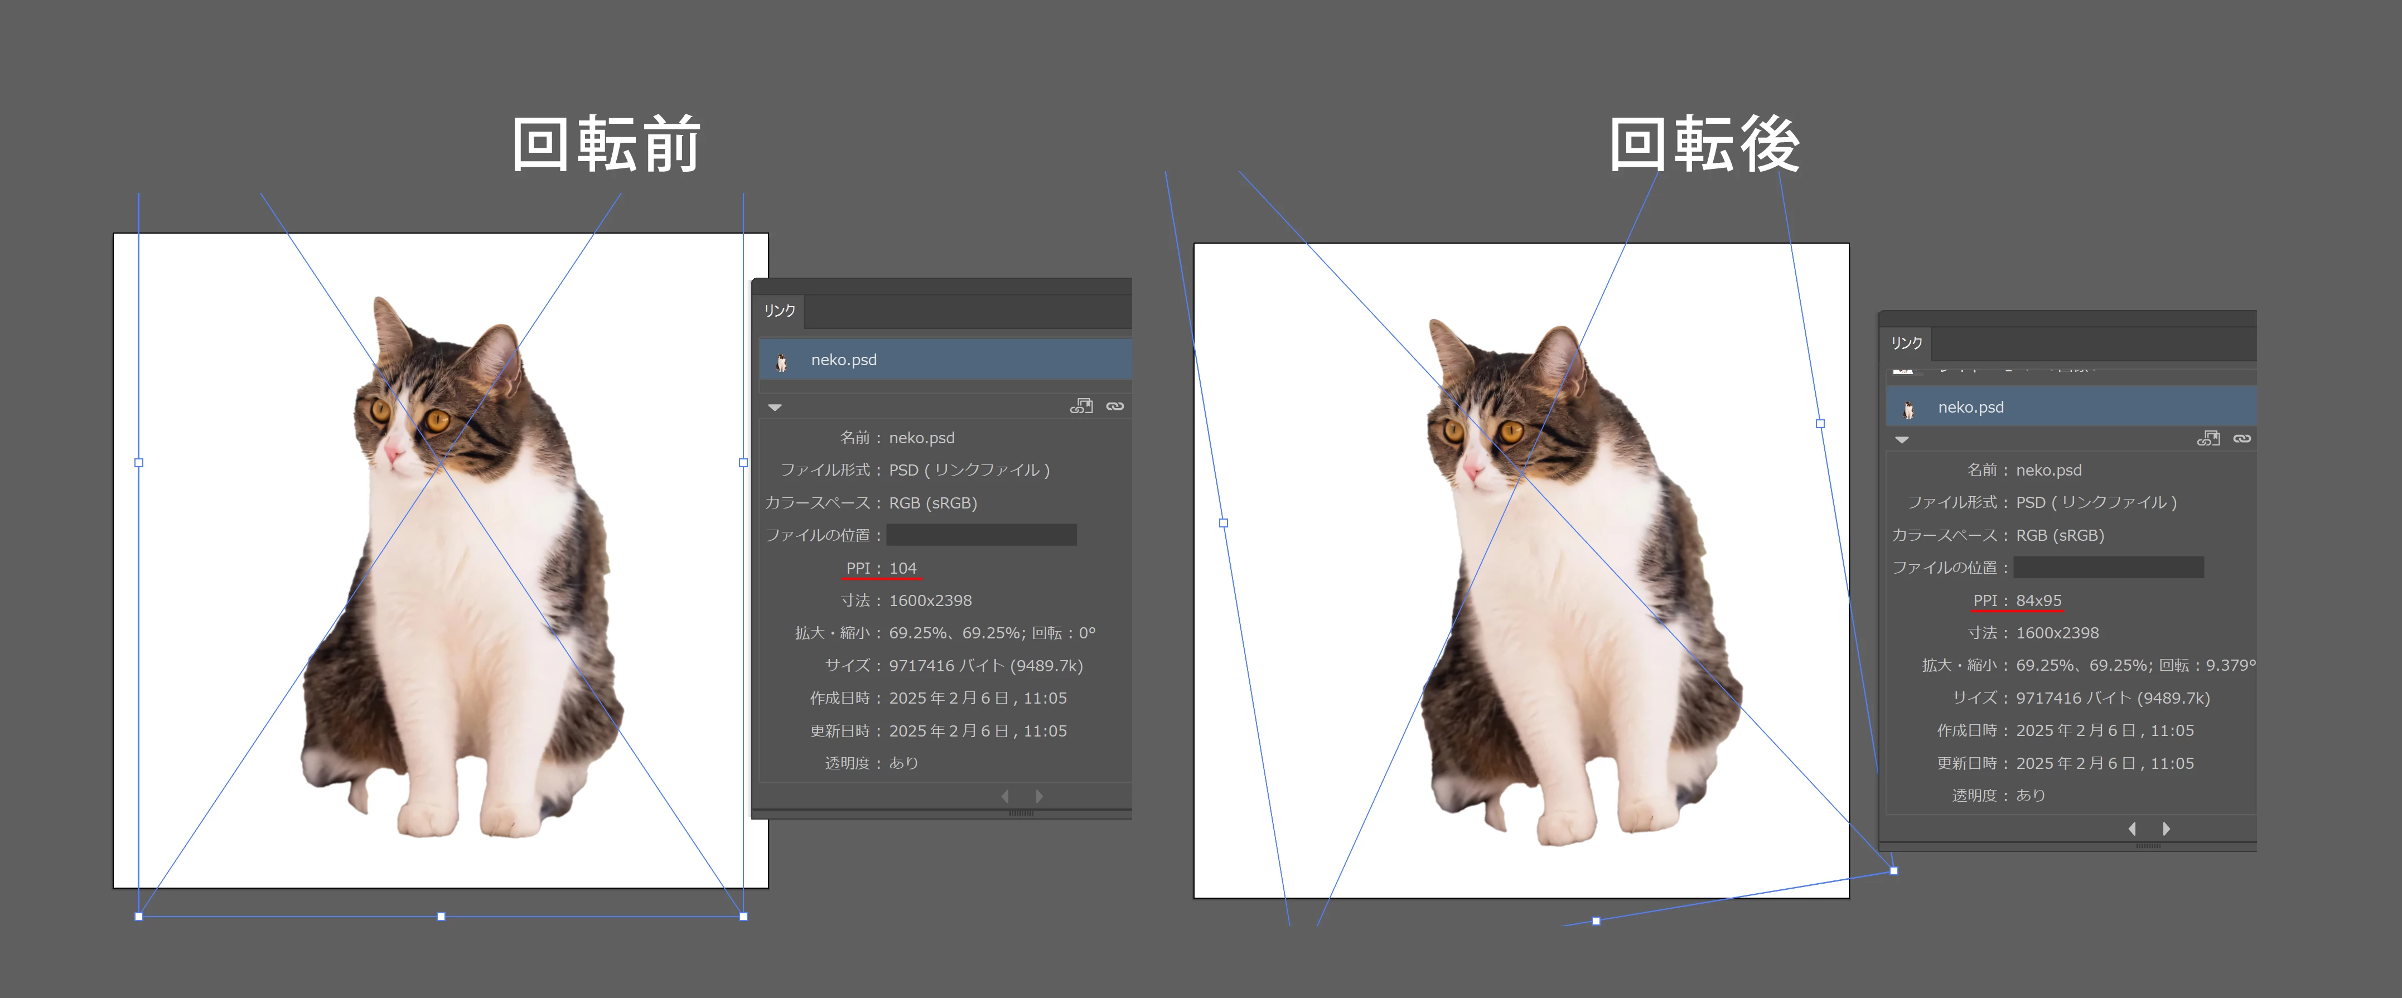Click previous link arrow in left panel

pyautogui.click(x=1005, y=796)
